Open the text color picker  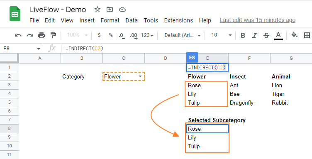coord(278,36)
